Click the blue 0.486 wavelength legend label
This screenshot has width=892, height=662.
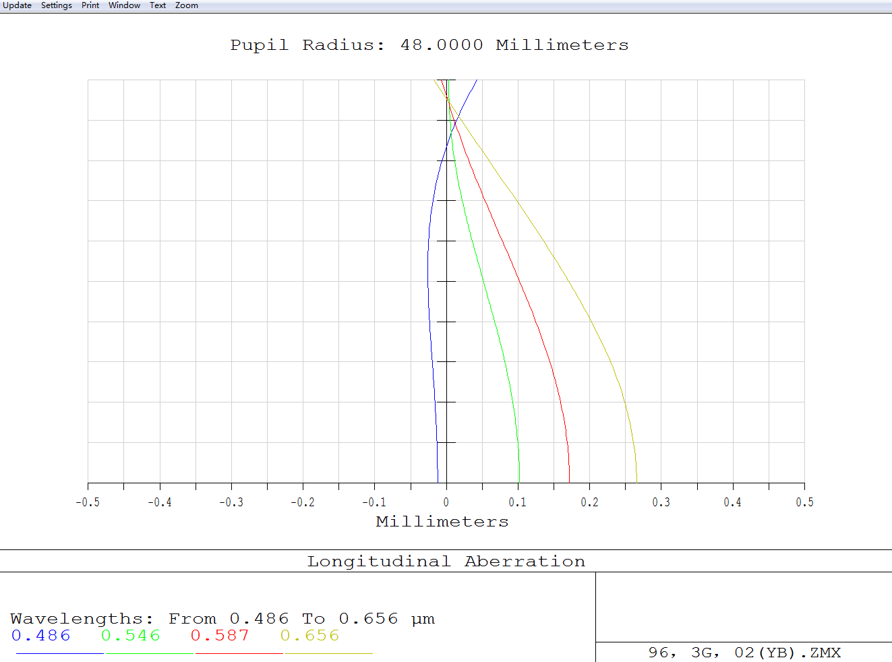point(41,636)
